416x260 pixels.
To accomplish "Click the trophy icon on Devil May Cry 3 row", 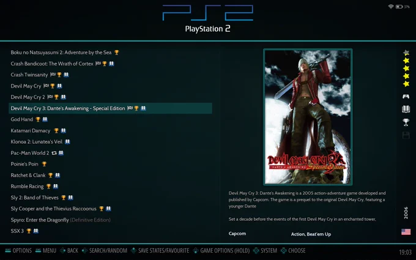I will tap(136, 108).
